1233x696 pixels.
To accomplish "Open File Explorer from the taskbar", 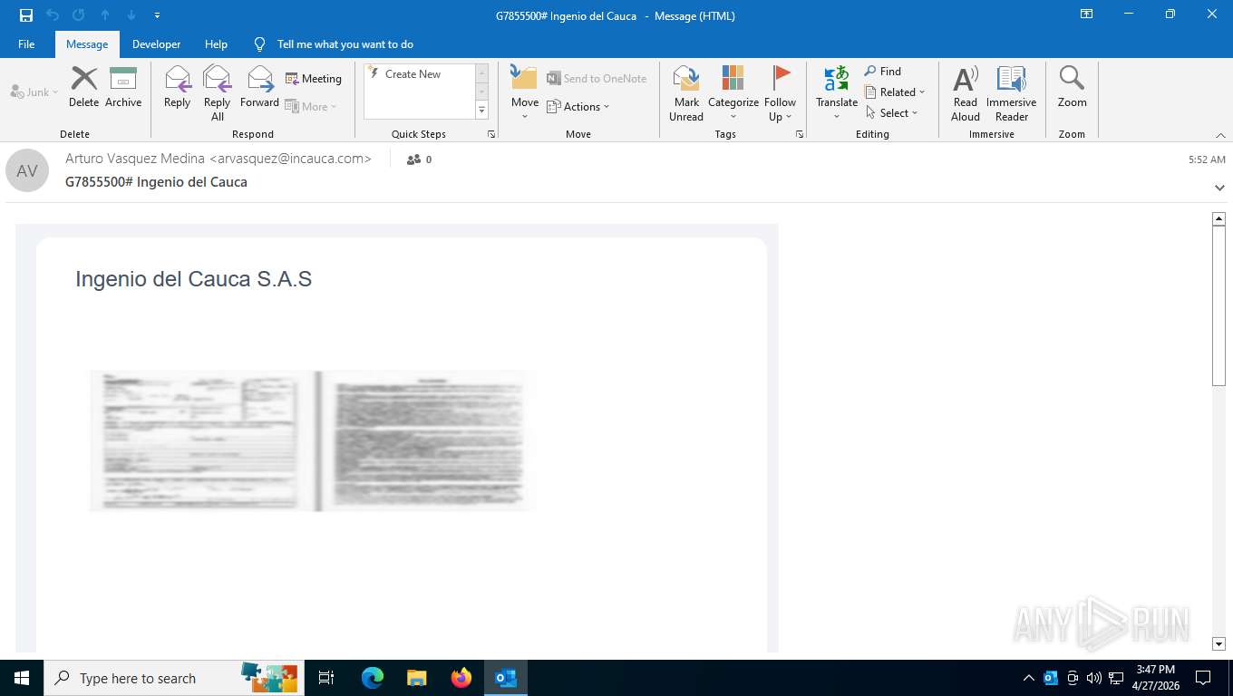I will pyautogui.click(x=417, y=678).
